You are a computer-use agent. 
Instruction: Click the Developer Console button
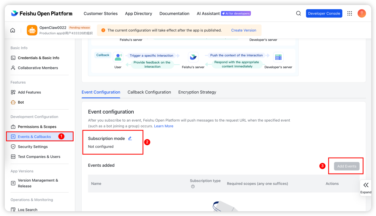click(324, 13)
